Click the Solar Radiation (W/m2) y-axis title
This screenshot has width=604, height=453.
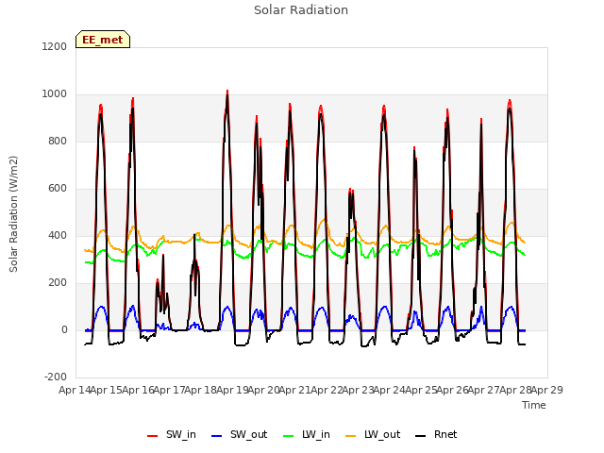(x=13, y=214)
